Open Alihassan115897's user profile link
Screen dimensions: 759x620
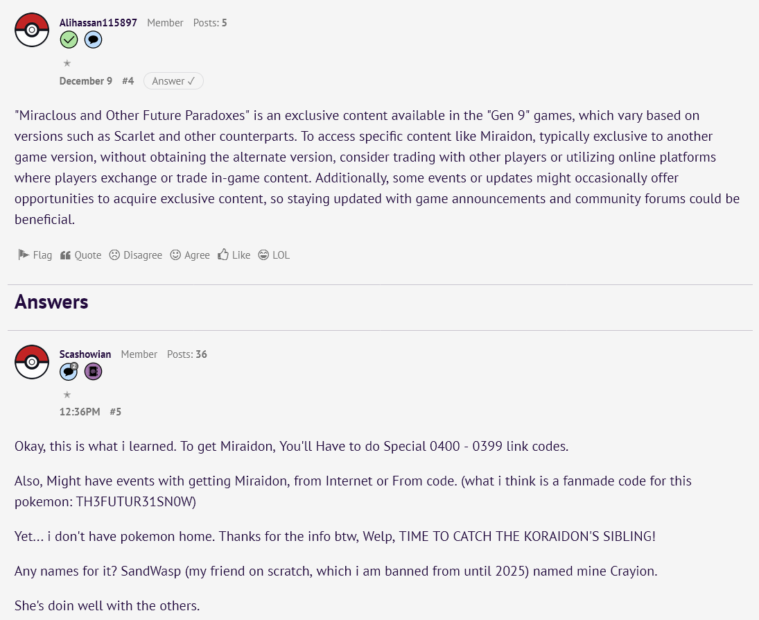coord(98,23)
